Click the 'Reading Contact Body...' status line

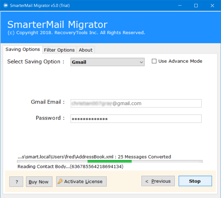click(70, 167)
